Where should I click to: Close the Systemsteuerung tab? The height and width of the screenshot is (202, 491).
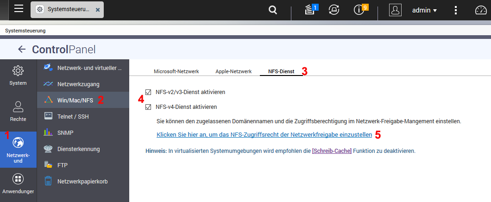pyautogui.click(x=98, y=10)
